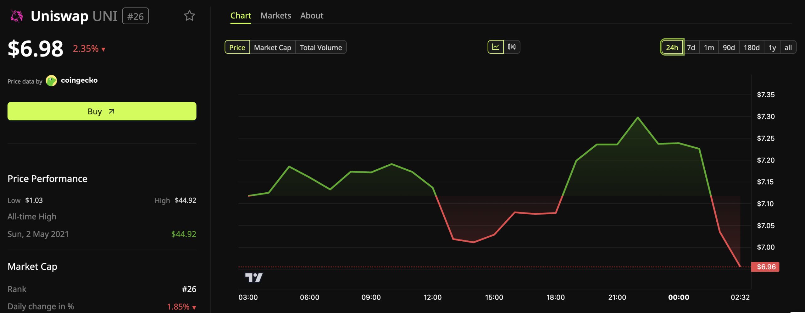Viewport: 805px width, 313px height.
Task: Click the Uniswap unicorn logo
Action: coord(17,16)
